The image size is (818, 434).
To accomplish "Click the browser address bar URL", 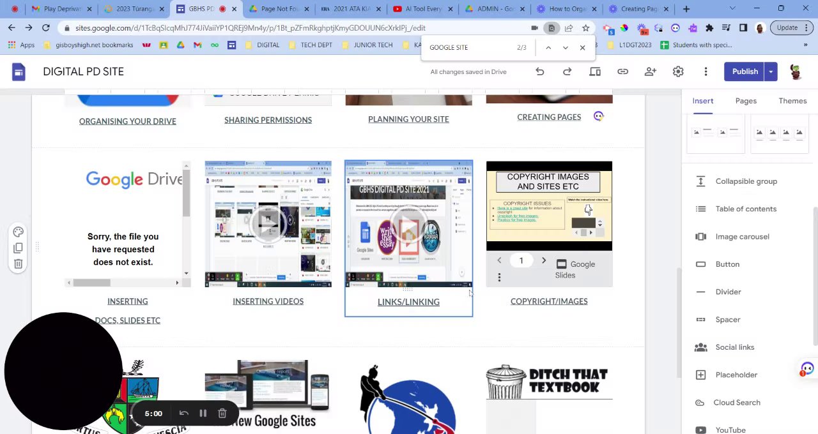I will 250,28.
